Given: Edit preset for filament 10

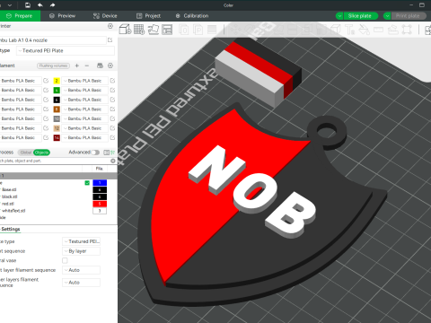Looking at the screenshot, I should [112, 118].
